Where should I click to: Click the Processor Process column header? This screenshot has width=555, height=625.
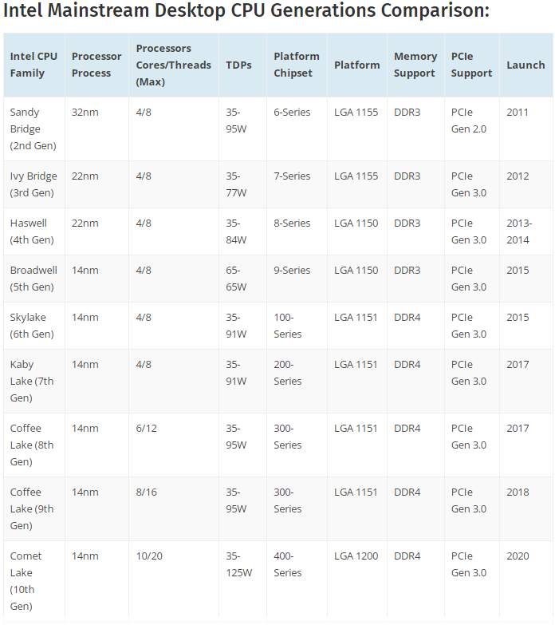96,65
